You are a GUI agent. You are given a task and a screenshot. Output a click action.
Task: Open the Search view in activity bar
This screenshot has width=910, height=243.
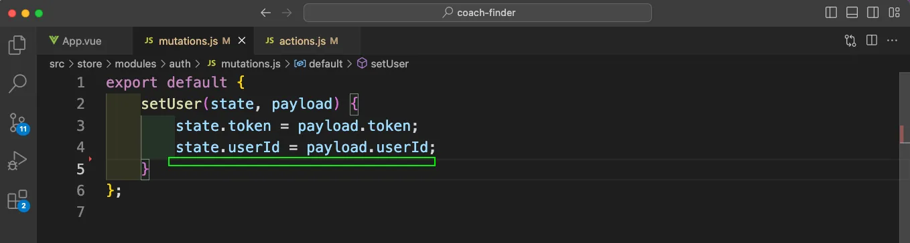click(x=17, y=83)
